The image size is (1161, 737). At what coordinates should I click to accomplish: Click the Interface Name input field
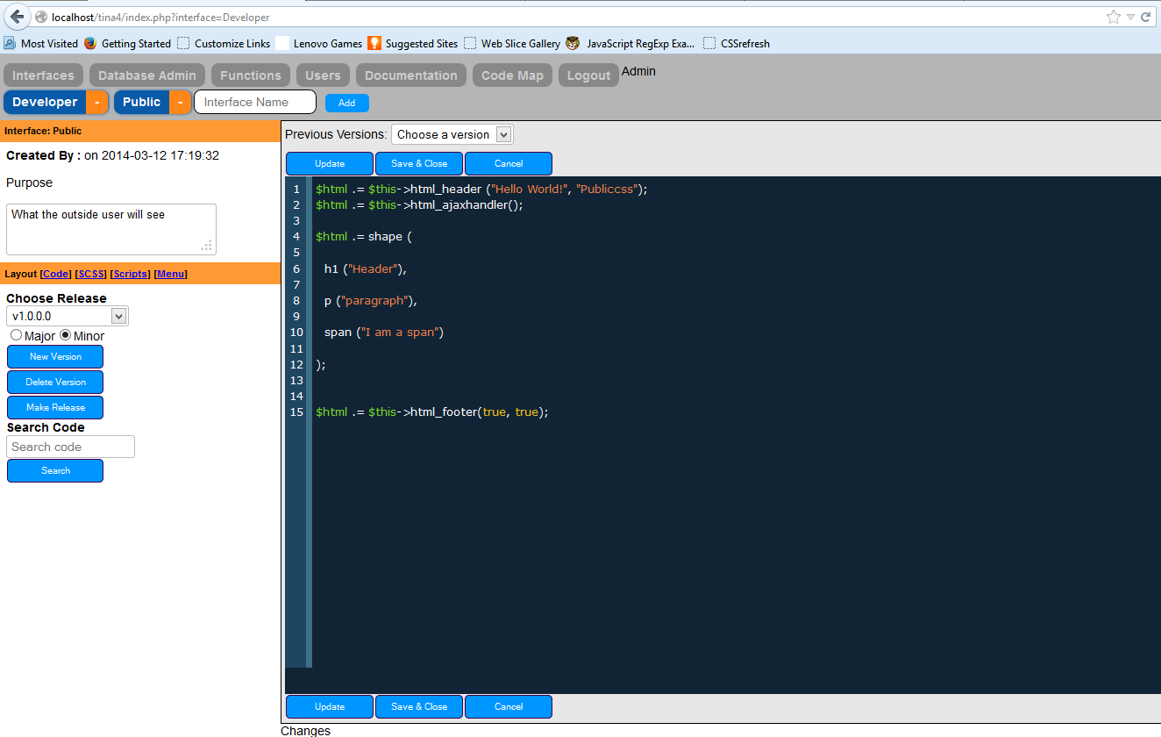tap(254, 102)
